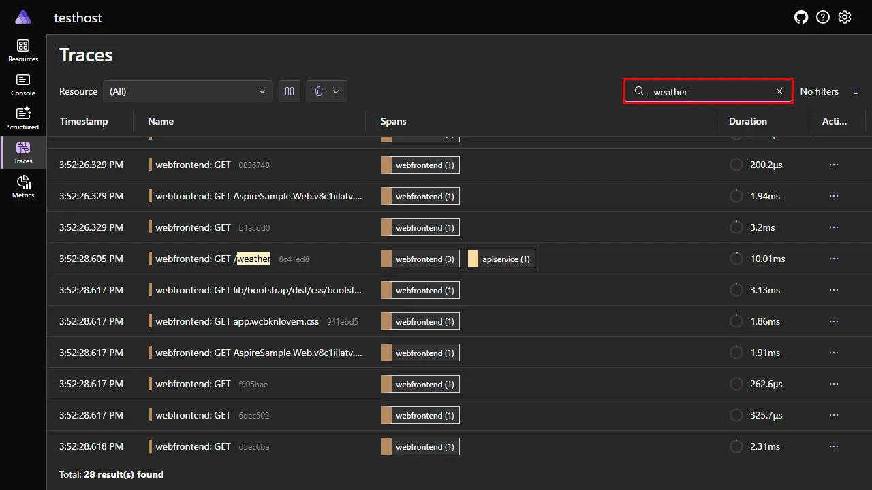
Task: Expand the chevron next to the trash button
Action: 335,91
